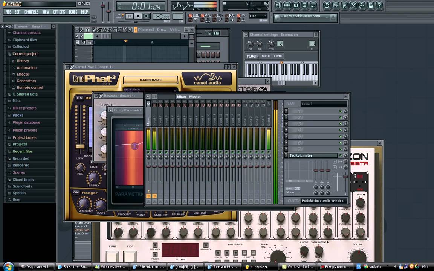
Task: Click the save project floppy icon
Action: pos(335,5)
